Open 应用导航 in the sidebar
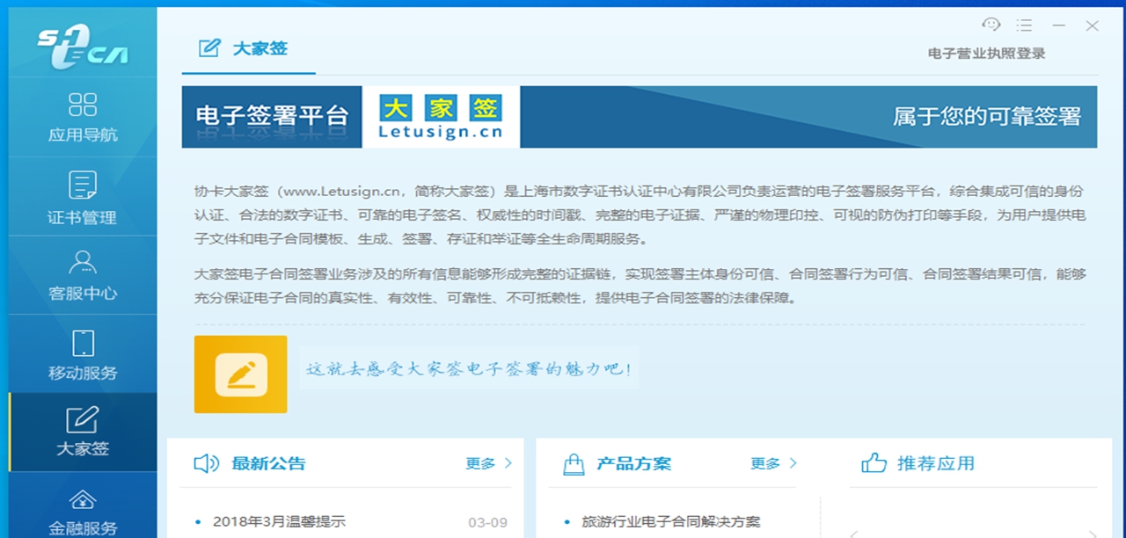Image resolution: width=1126 pixels, height=538 pixels. (83, 118)
